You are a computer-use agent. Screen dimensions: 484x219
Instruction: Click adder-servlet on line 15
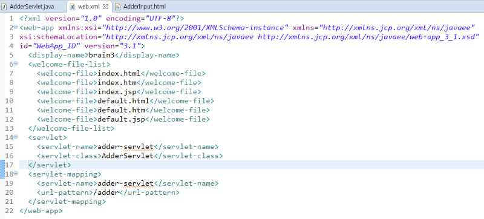126,147
